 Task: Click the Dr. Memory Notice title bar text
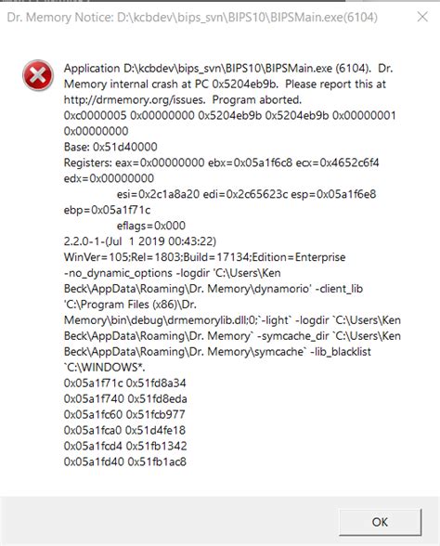[192, 17]
